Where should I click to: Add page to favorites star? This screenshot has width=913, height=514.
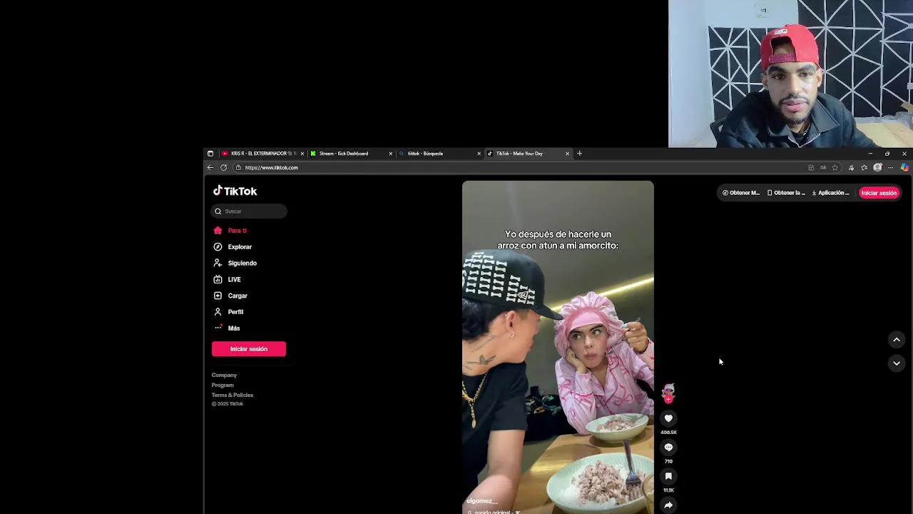coord(835,168)
